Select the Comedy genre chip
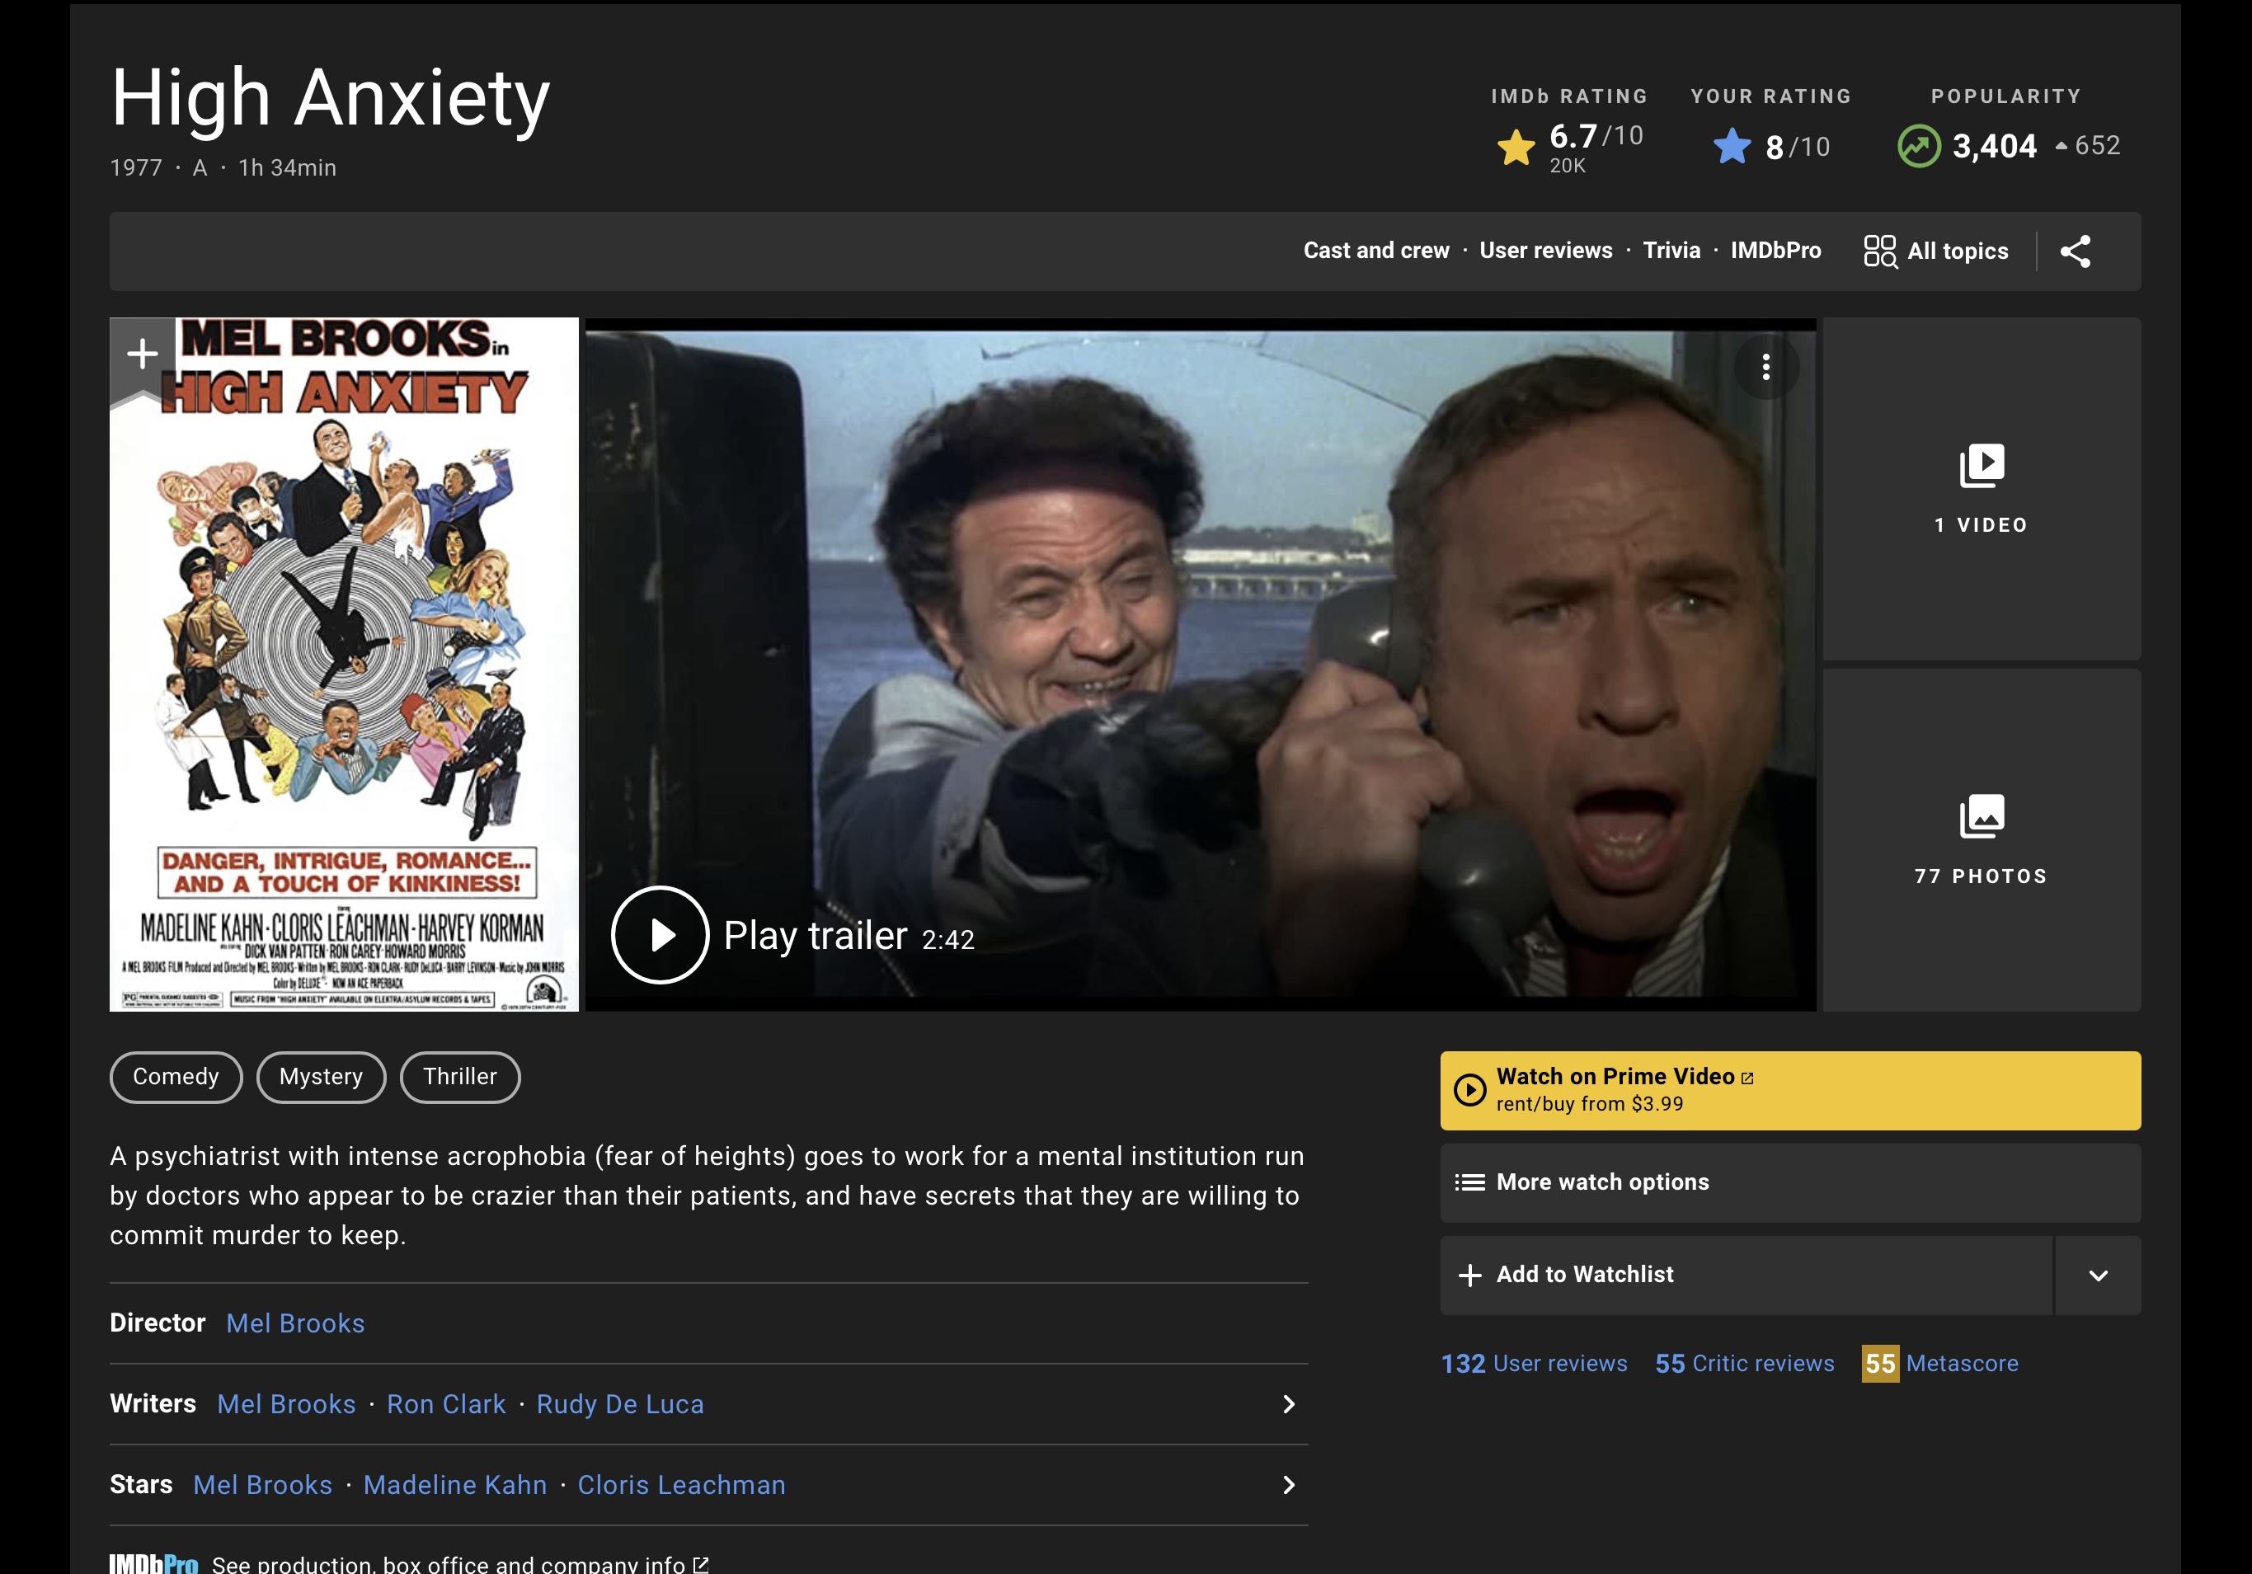The width and height of the screenshot is (2252, 1574). [x=176, y=1077]
